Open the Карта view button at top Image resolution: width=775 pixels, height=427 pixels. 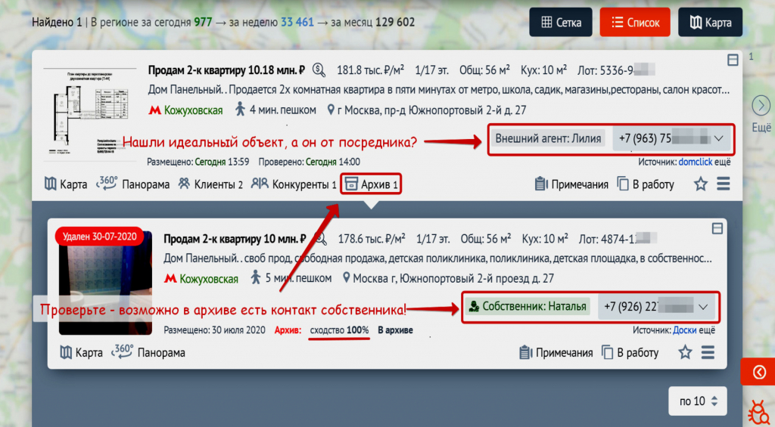(710, 22)
